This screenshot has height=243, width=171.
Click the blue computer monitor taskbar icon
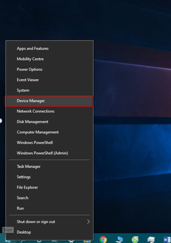pyautogui.click(x=119, y=239)
